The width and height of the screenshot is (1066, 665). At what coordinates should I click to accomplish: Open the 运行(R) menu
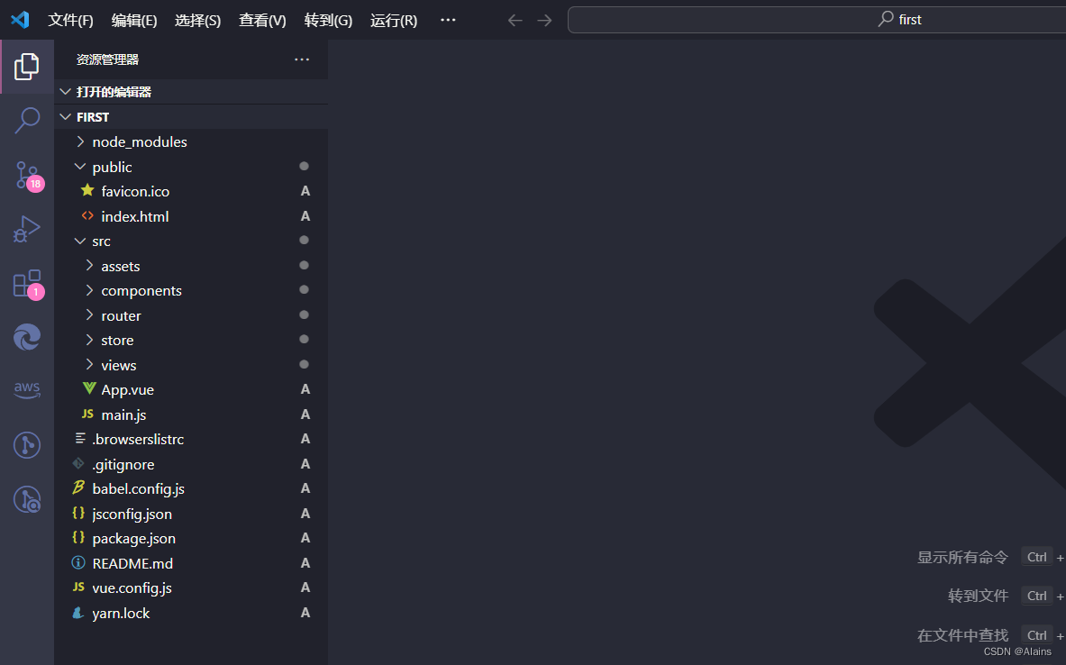click(x=393, y=19)
